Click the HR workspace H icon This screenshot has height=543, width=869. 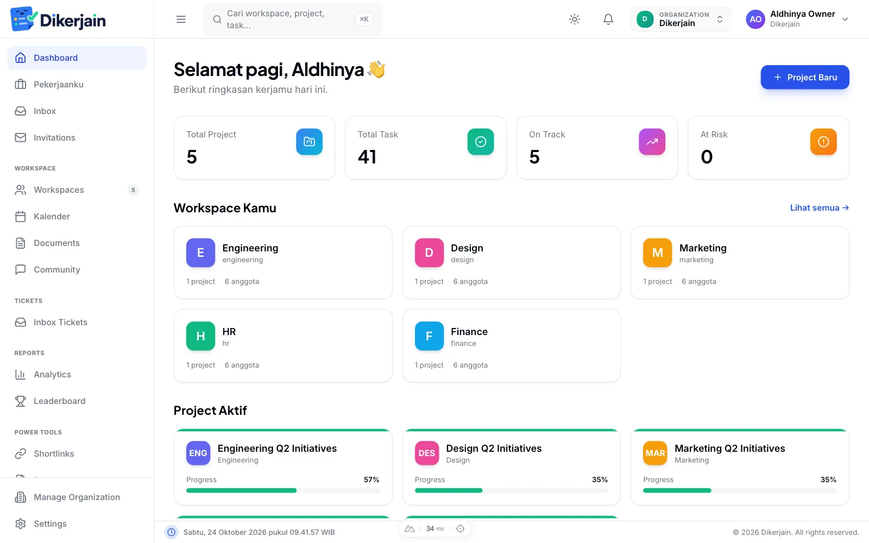point(200,337)
